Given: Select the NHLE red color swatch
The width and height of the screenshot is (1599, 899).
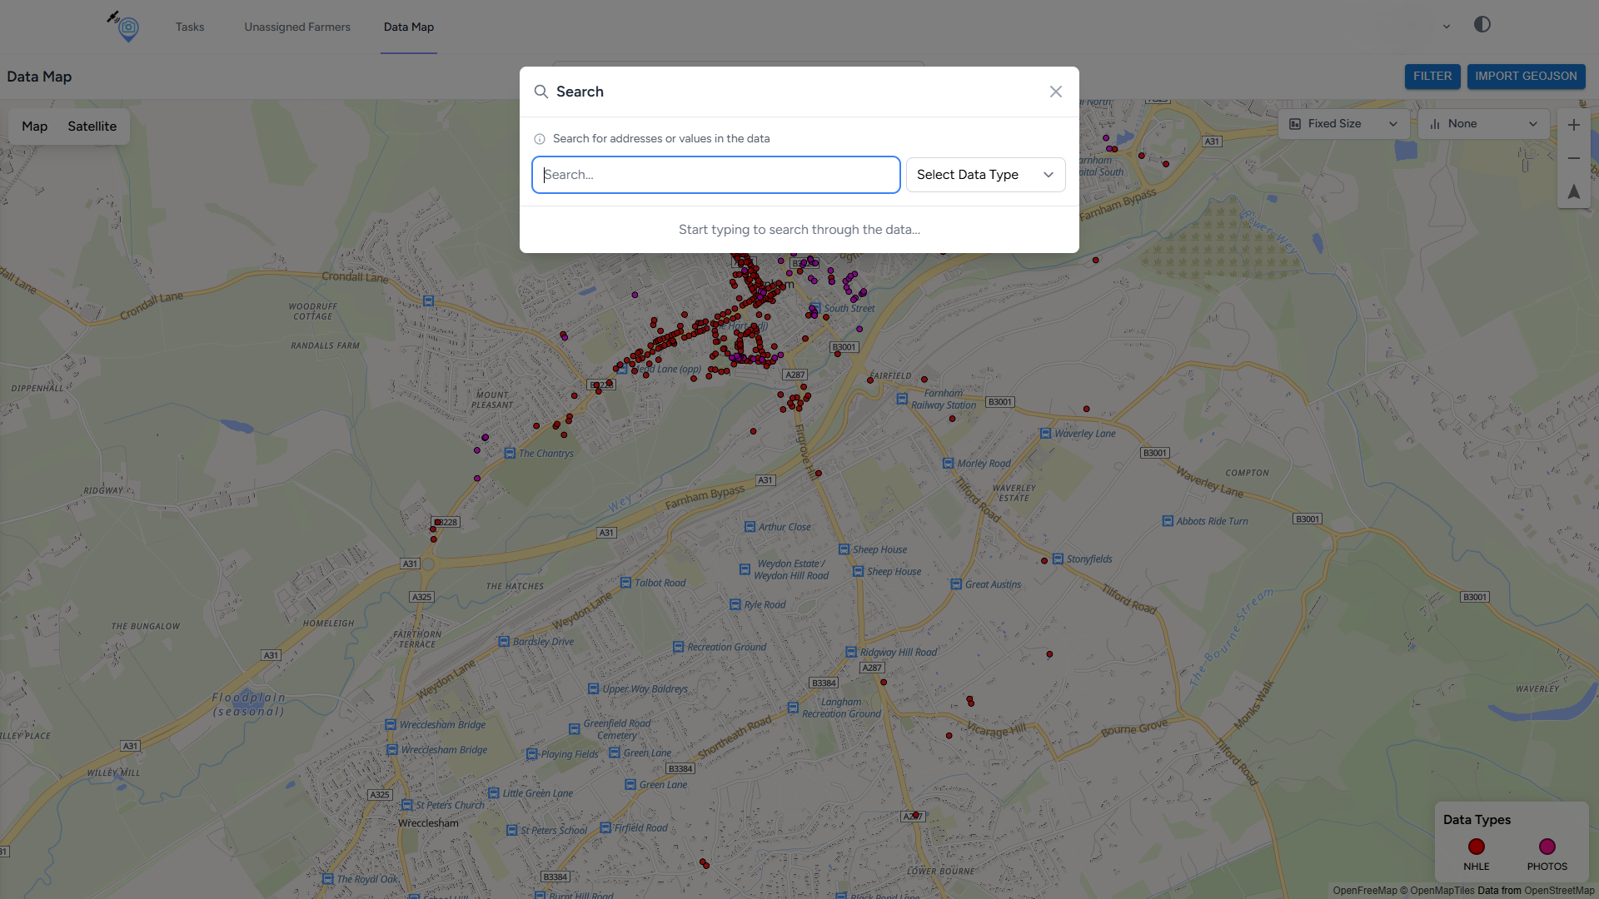Looking at the screenshot, I should click(1476, 847).
